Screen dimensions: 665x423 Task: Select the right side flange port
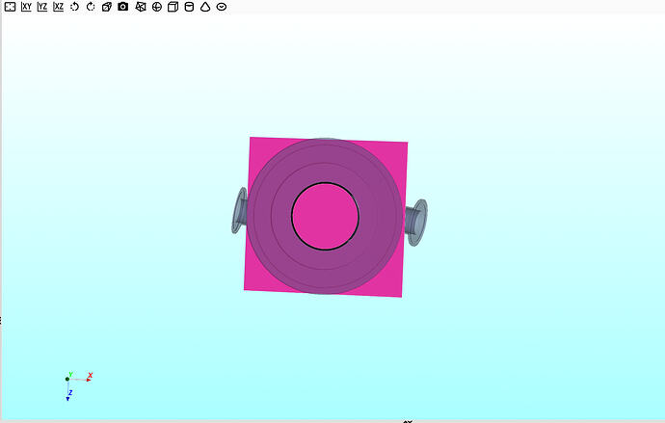tap(417, 220)
